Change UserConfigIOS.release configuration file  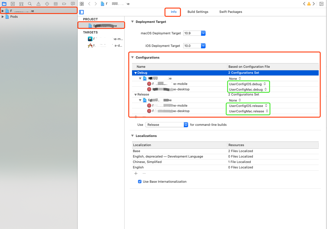click(248, 106)
